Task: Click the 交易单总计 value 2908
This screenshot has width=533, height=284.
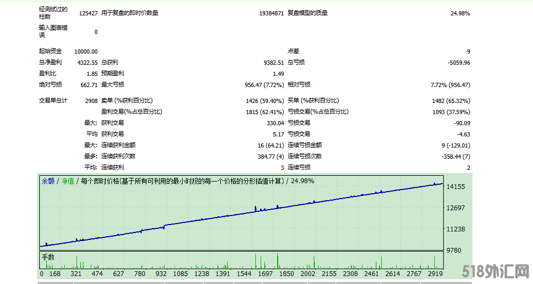Action: coord(91,101)
